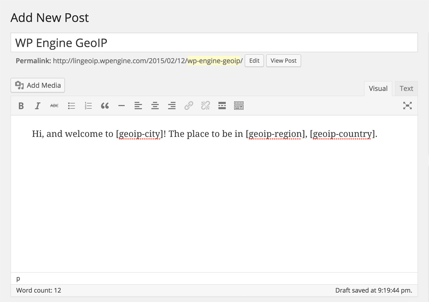Image resolution: width=429 pixels, height=302 pixels.
Task: Click the highlighted wp-engine-geoip slug
Action: coord(215,61)
